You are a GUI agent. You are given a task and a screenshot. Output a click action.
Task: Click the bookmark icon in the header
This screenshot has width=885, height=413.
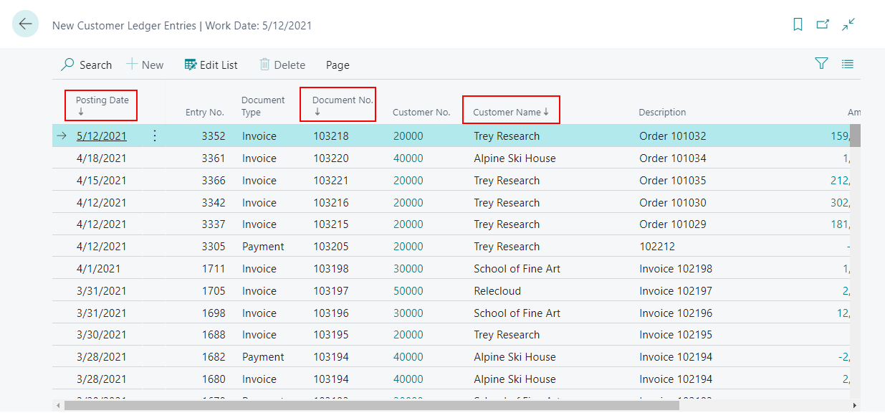pyautogui.click(x=798, y=24)
